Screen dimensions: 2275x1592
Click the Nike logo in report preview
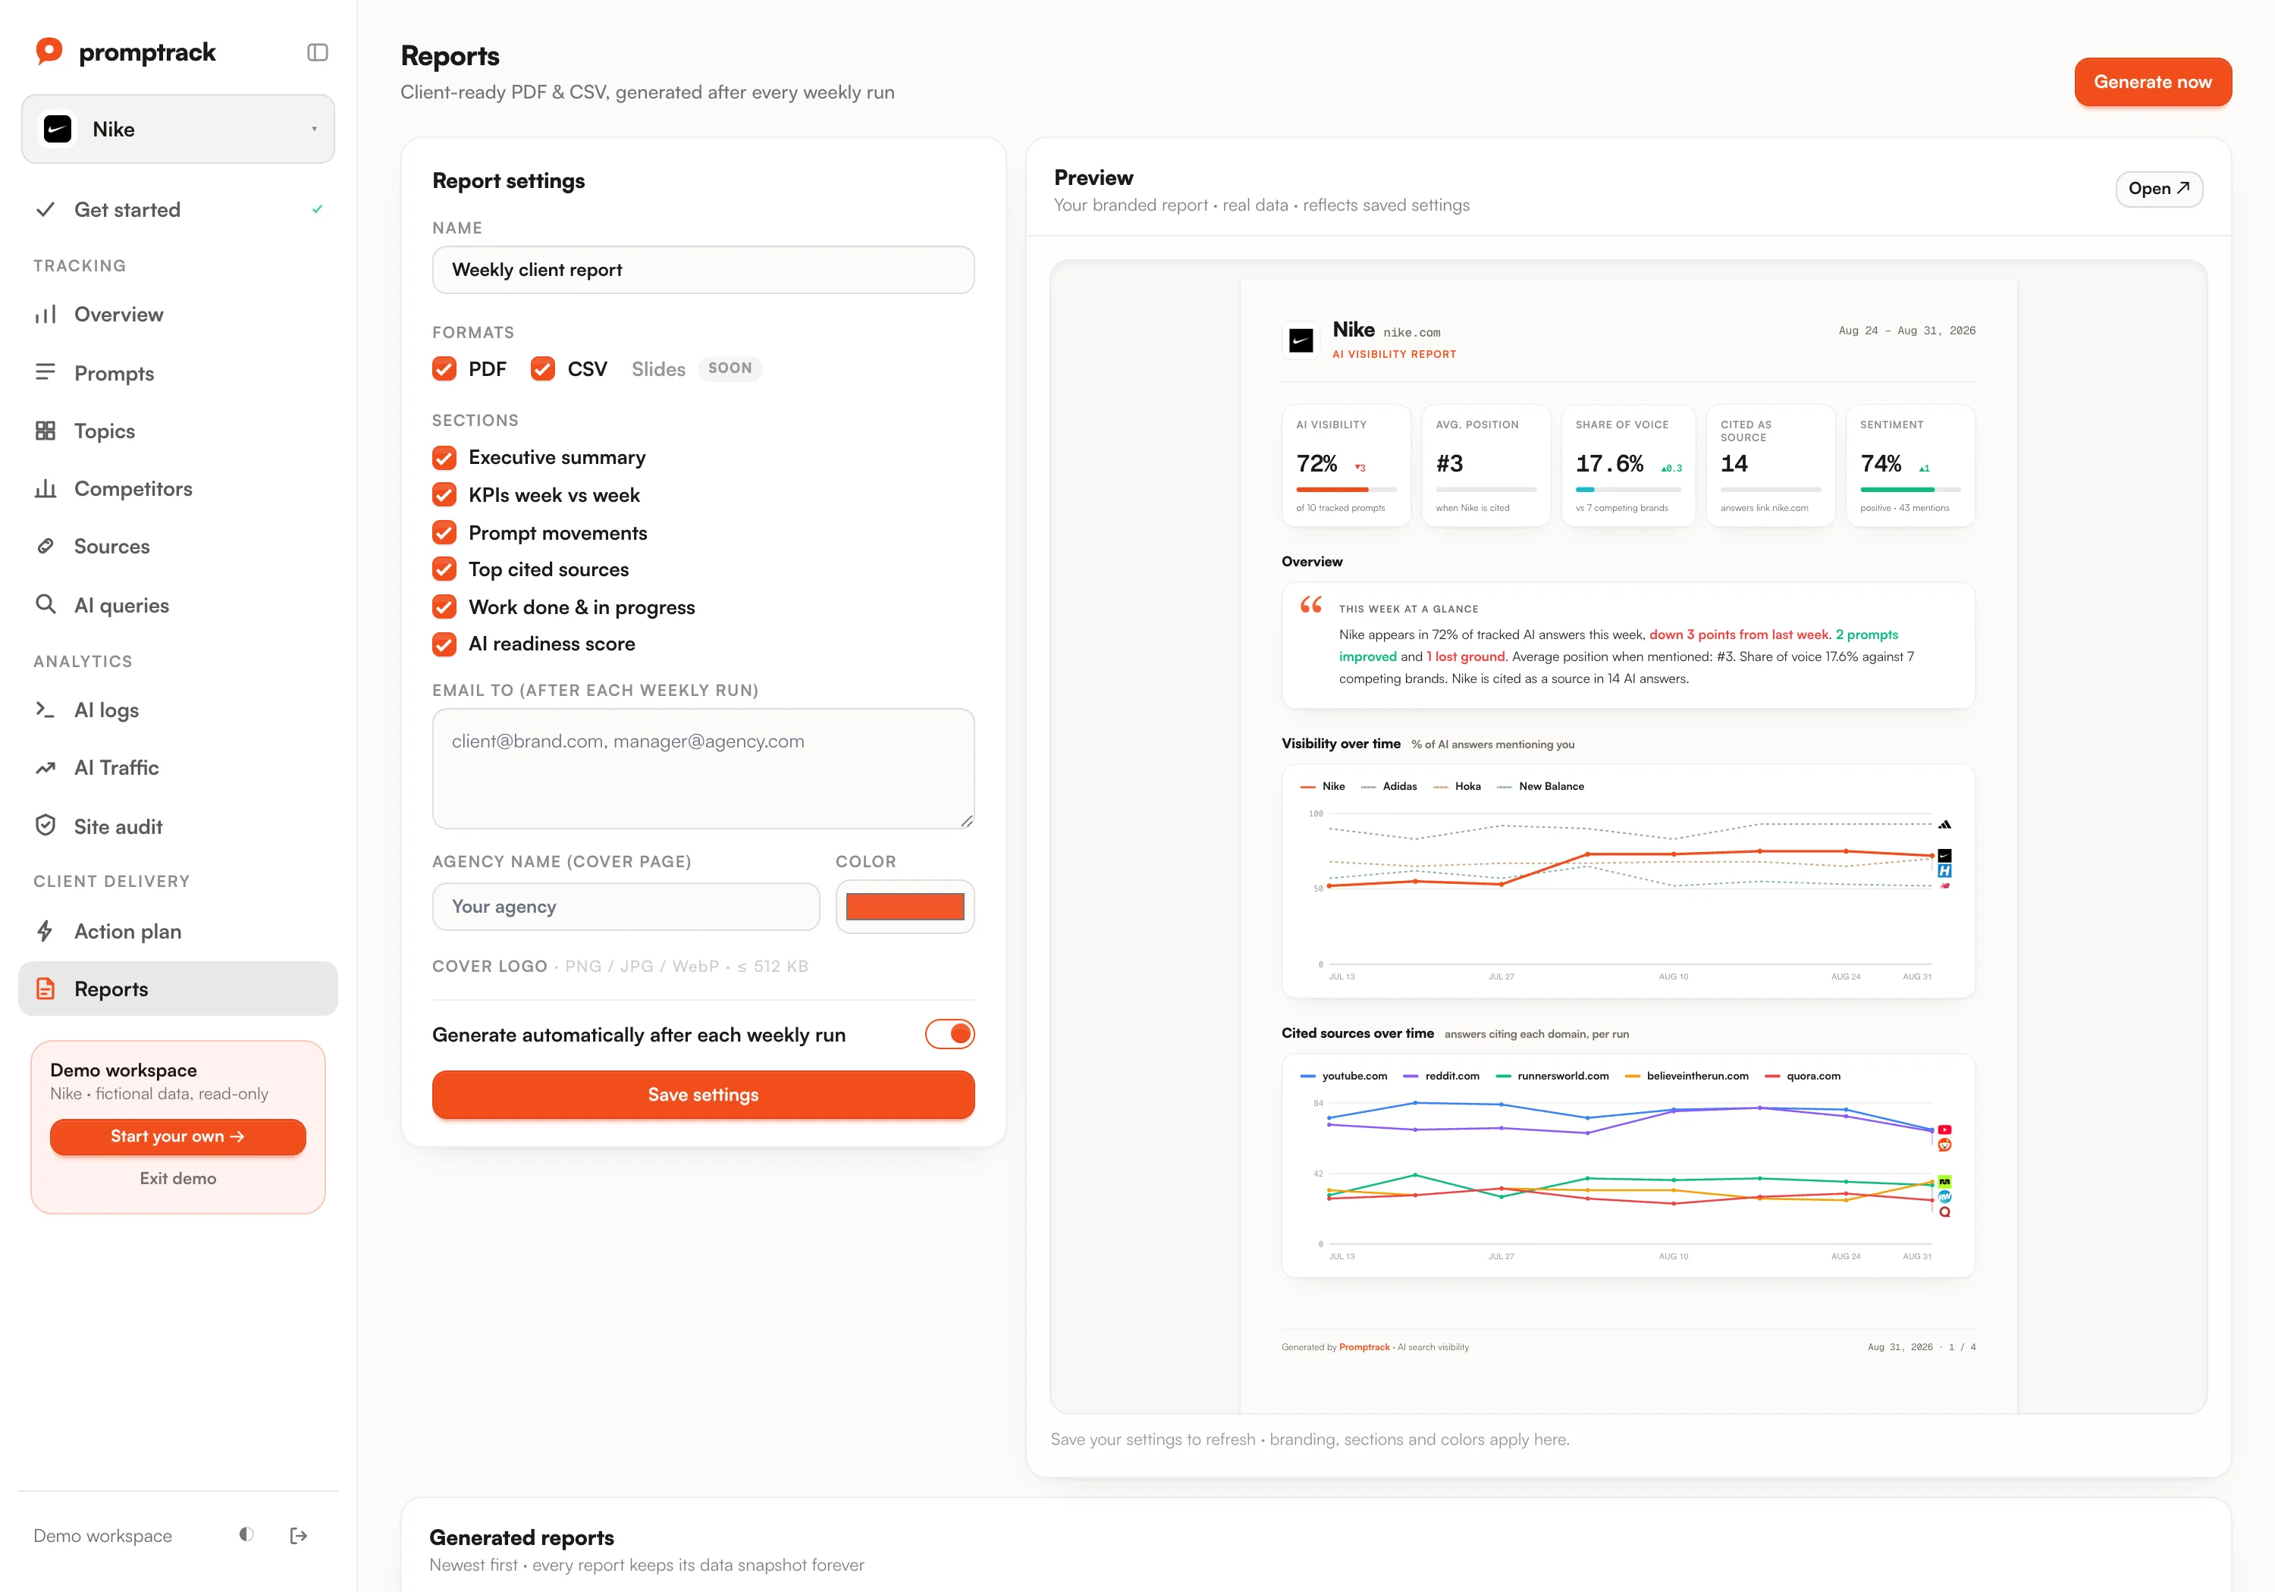pyautogui.click(x=1301, y=341)
